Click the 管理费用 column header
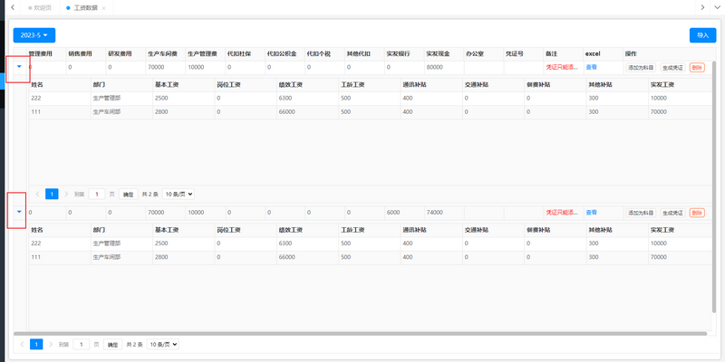 [x=41, y=53]
